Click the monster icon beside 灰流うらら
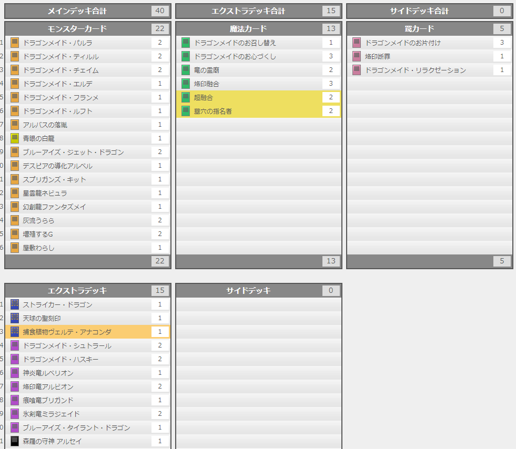Viewport: 516px width, 449px height. click(15, 220)
